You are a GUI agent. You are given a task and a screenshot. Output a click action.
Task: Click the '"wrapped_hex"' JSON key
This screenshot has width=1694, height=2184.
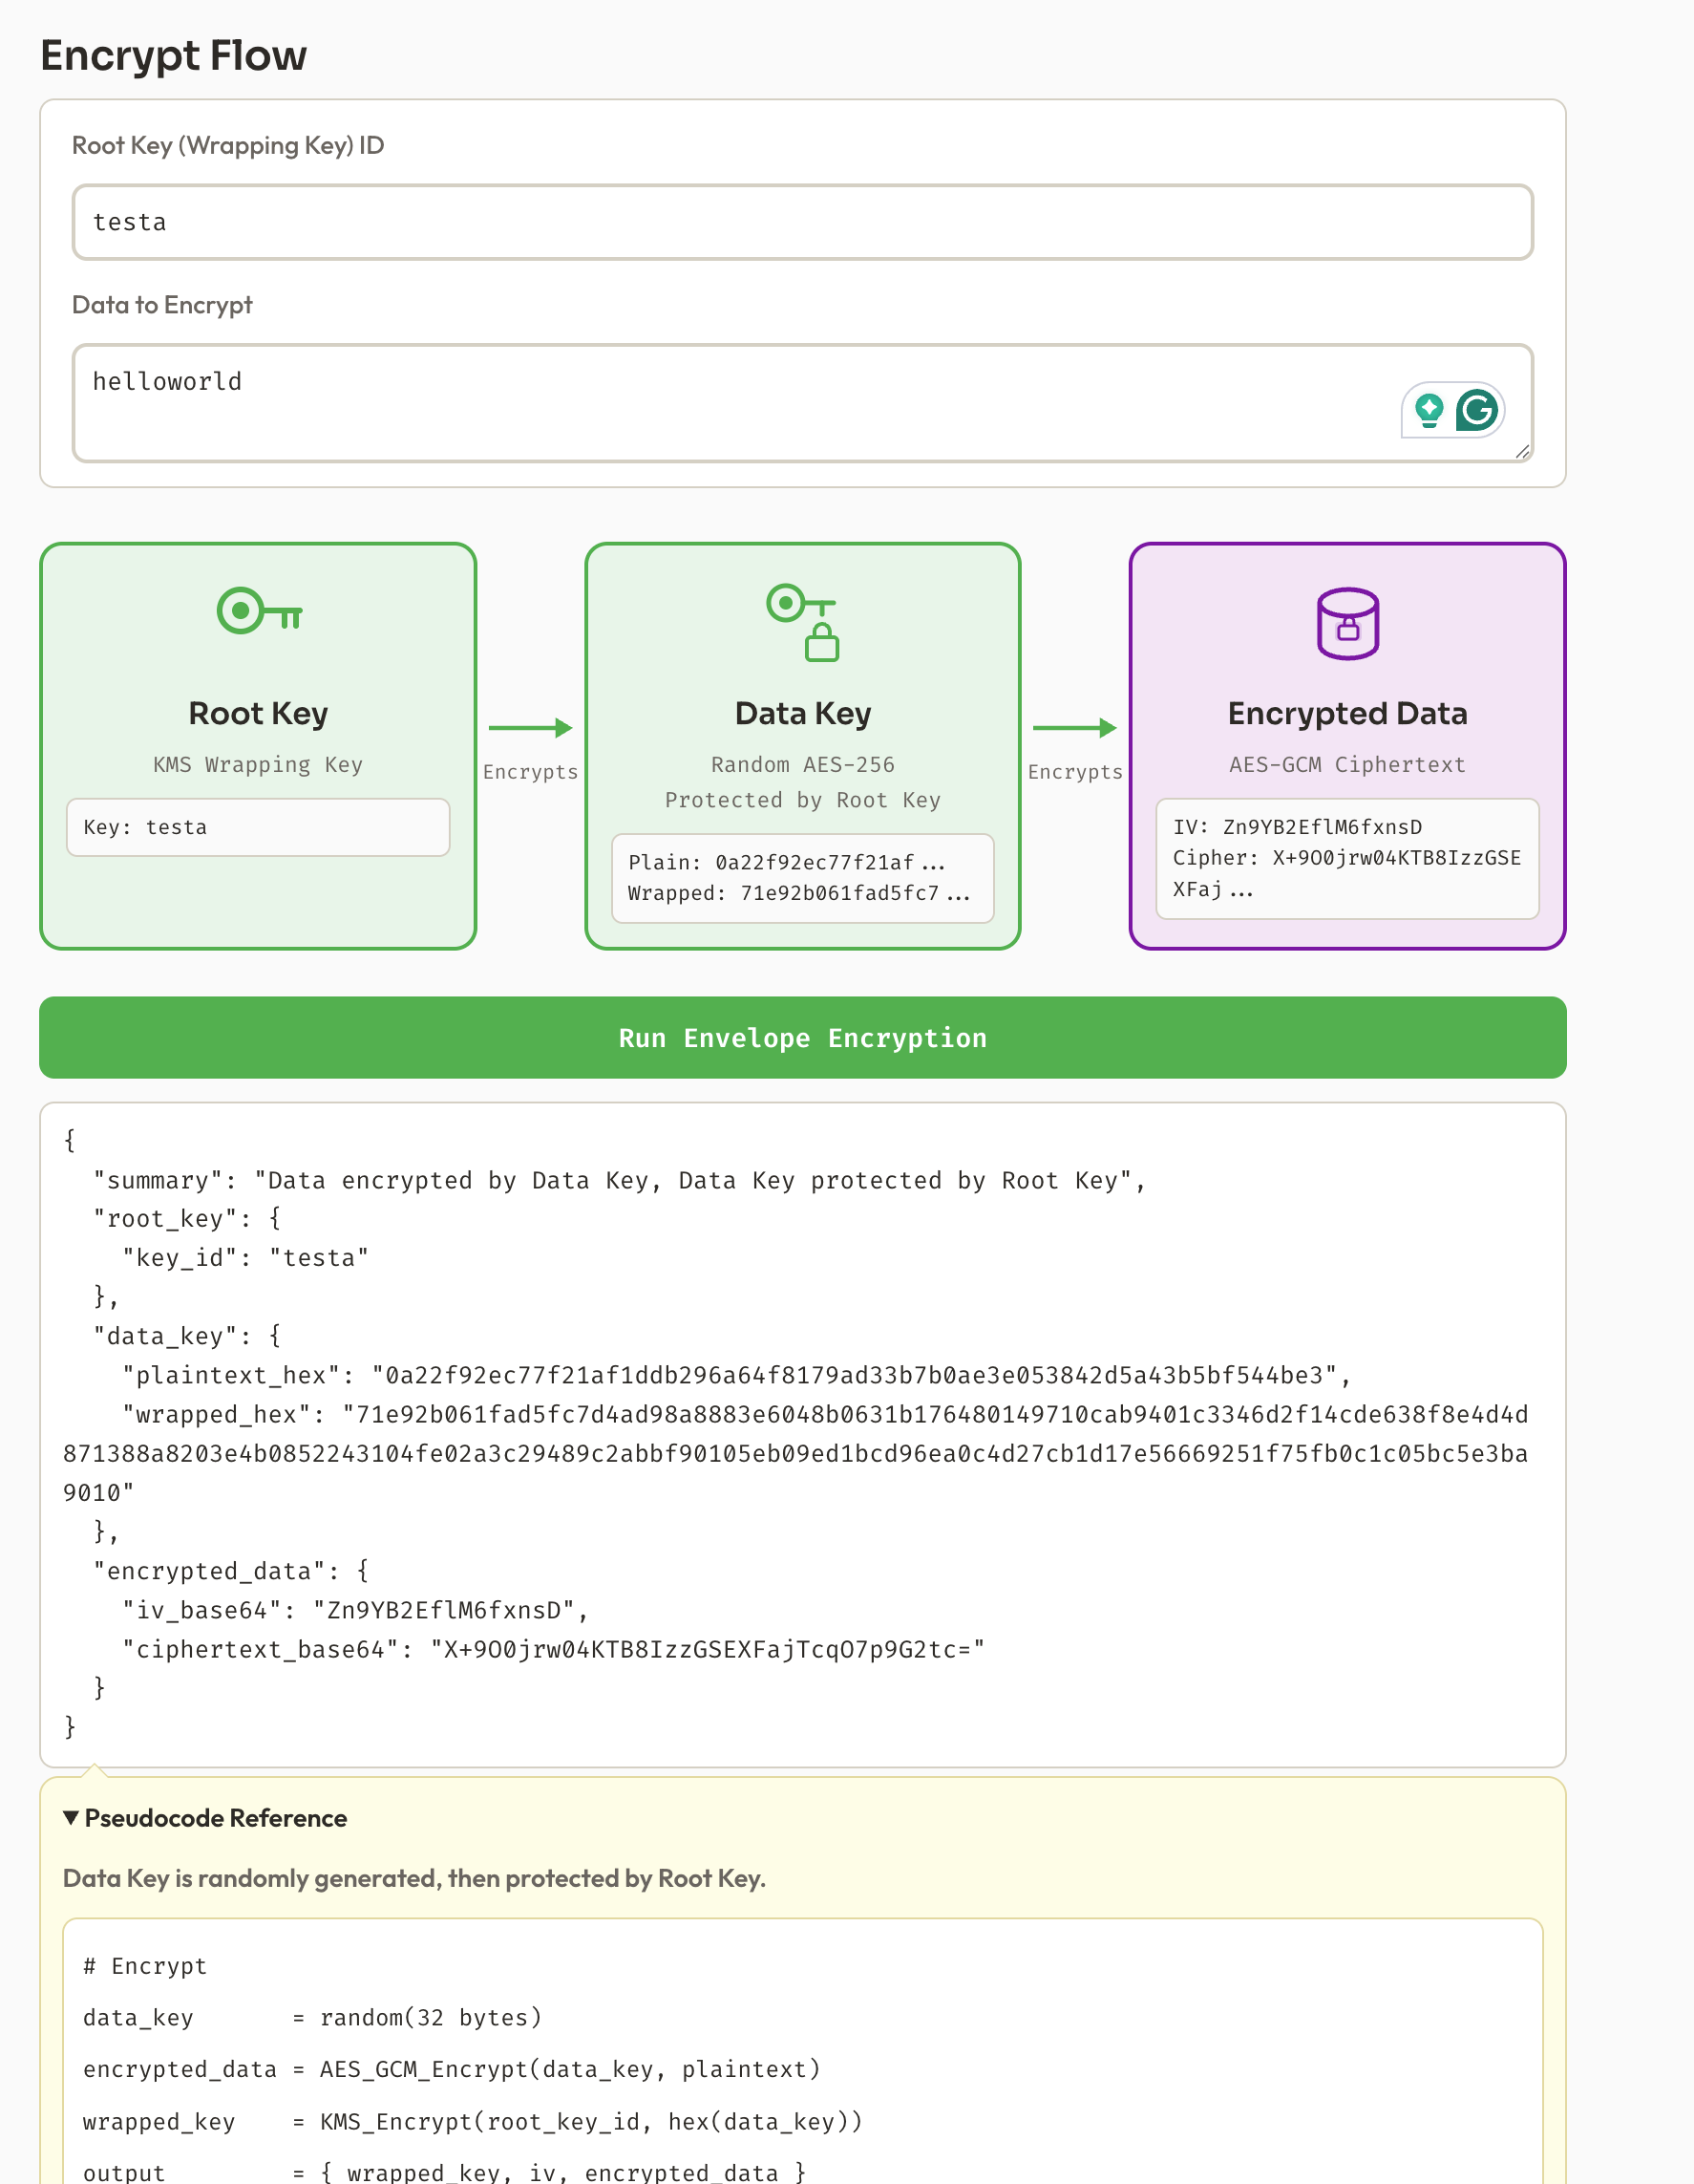tap(223, 1414)
